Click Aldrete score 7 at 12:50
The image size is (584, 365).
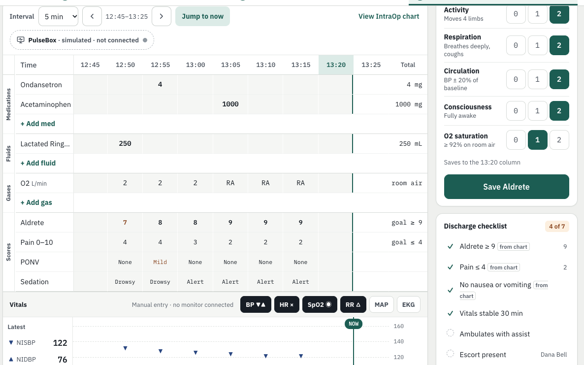[x=125, y=223]
